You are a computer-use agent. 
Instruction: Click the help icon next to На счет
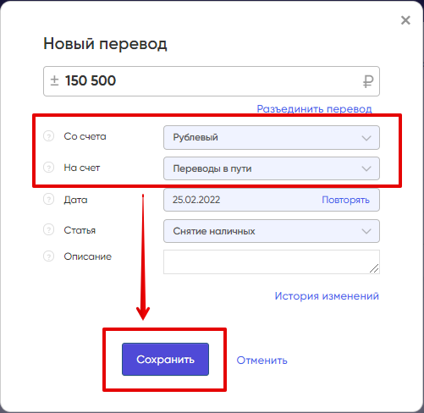(48, 168)
